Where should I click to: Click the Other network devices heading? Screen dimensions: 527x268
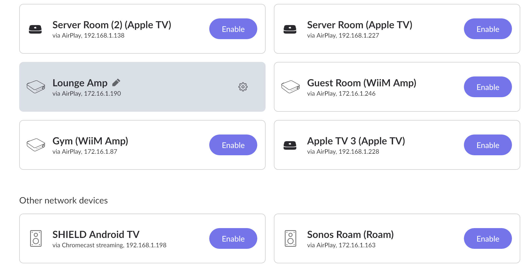(63, 200)
